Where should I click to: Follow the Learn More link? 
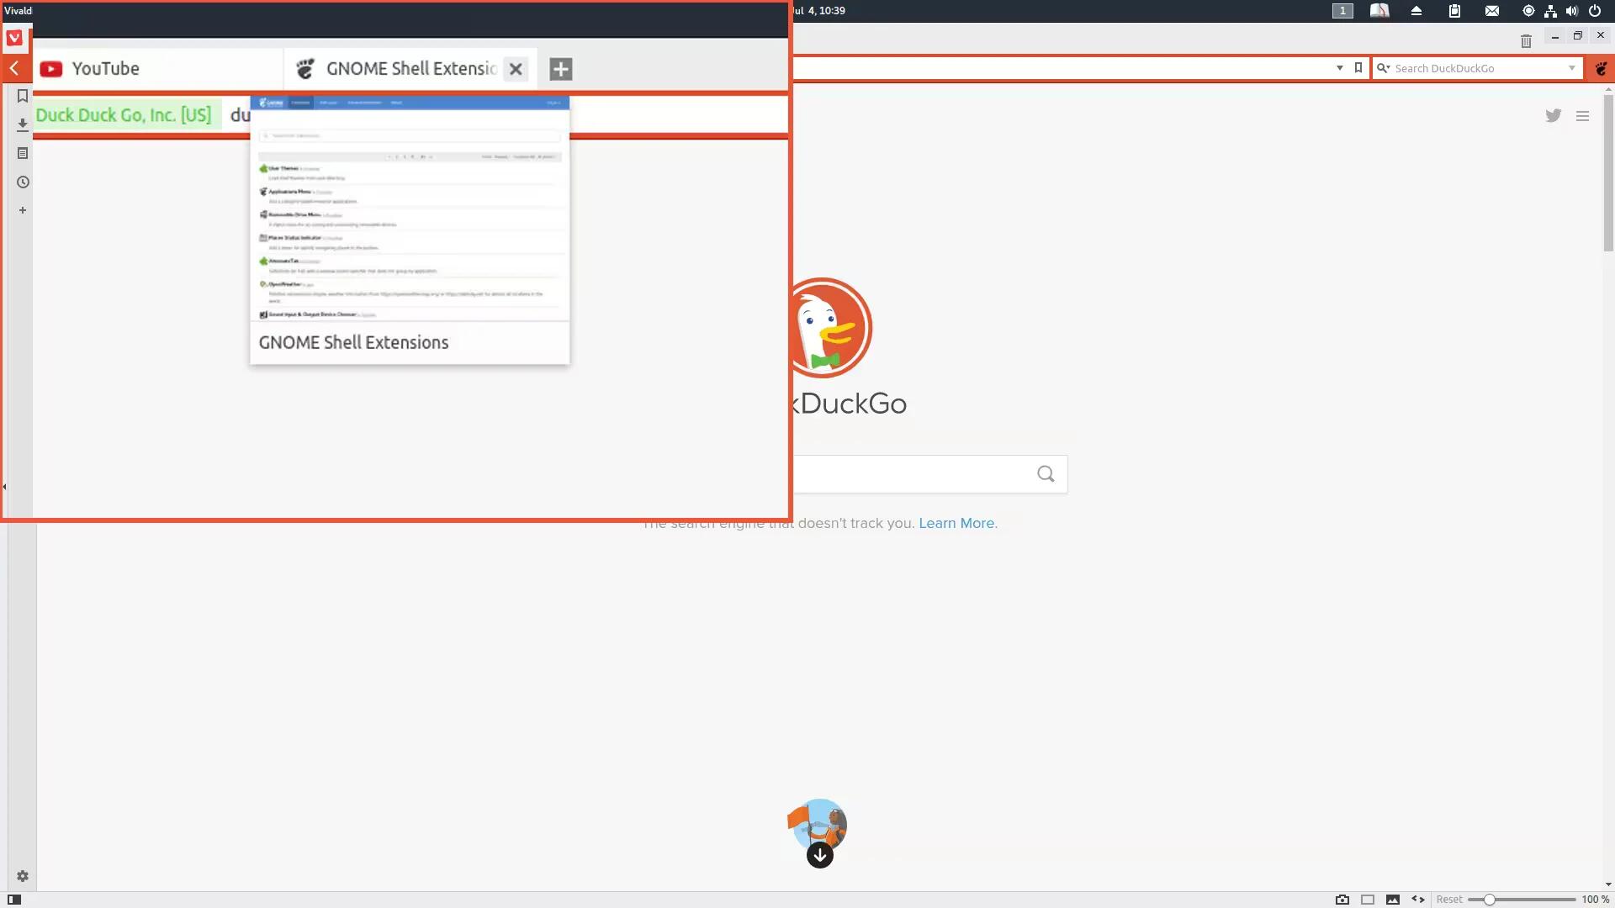pyautogui.click(x=956, y=523)
